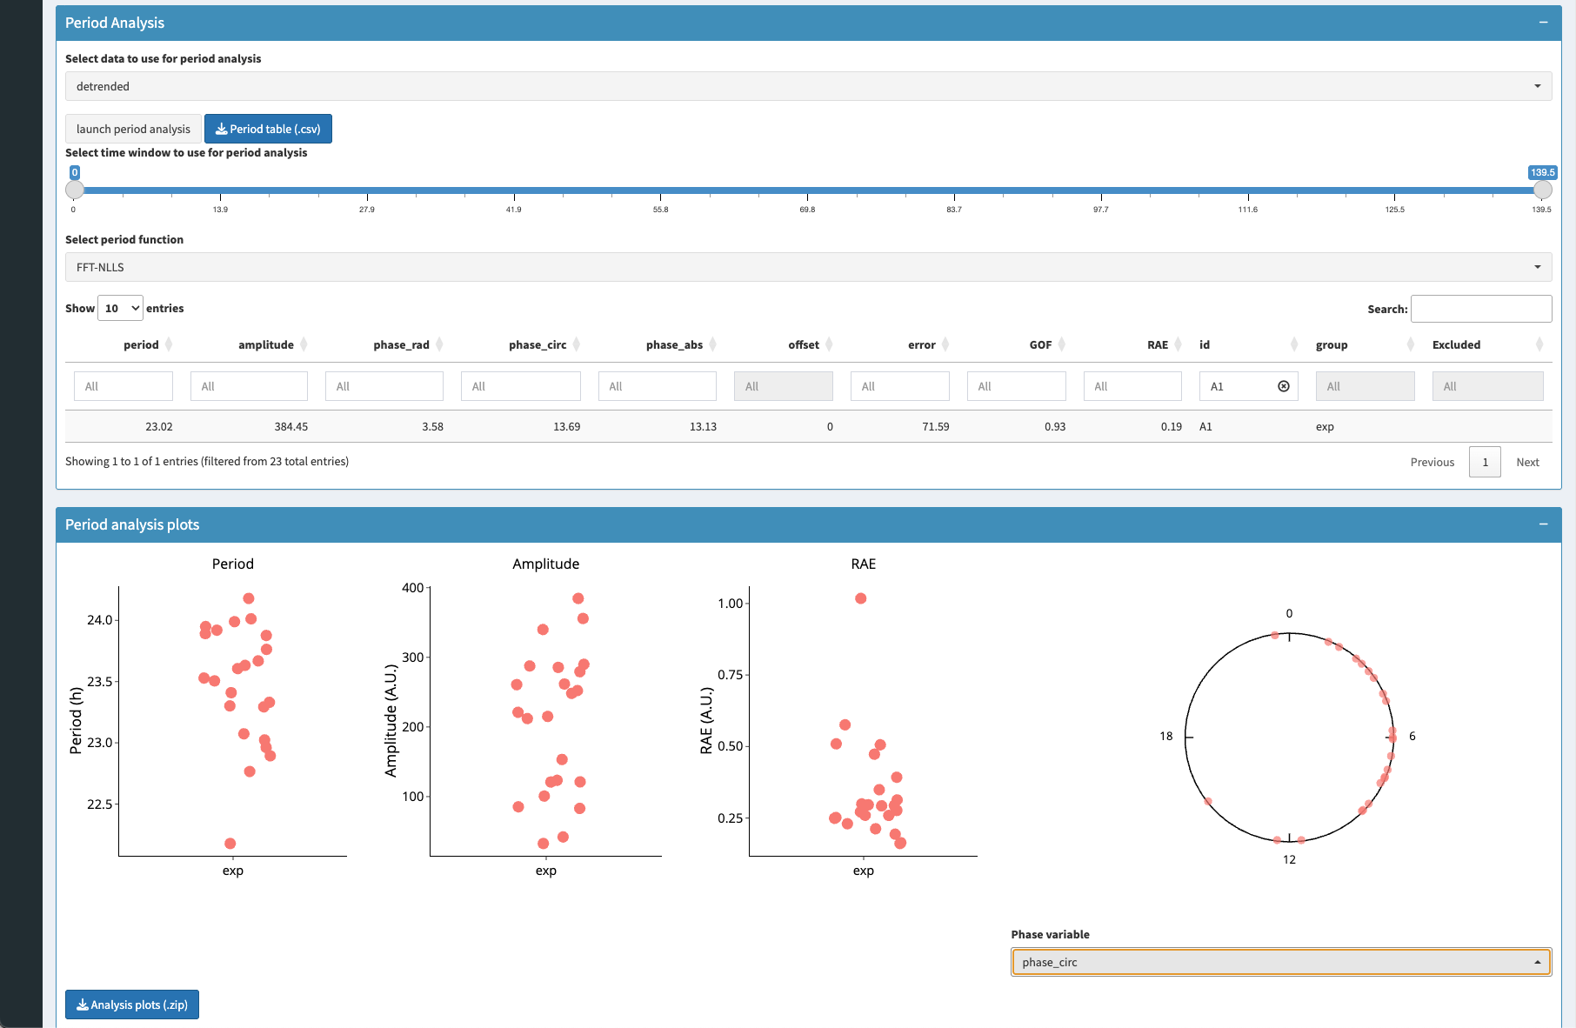Download Period table csv
The image size is (1576, 1028).
(x=268, y=129)
